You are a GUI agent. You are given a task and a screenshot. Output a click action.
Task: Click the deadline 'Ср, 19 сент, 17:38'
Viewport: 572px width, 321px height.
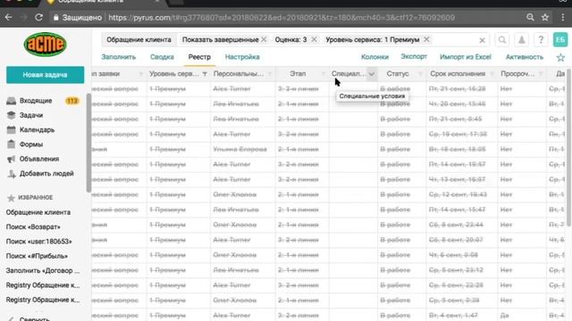coord(458,134)
